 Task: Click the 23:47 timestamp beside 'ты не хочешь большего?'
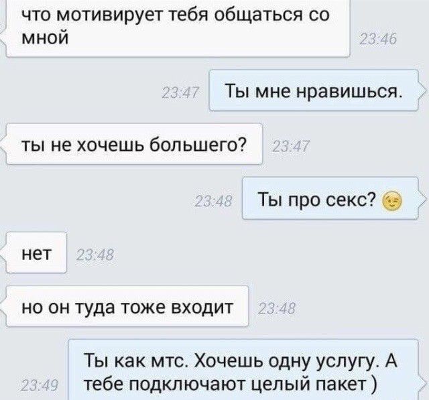291,147
